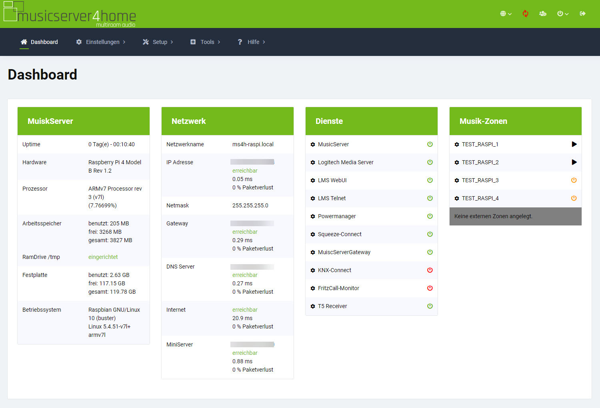Expand the chevron next to Tools
Screen dimensions: 600x408
click(x=219, y=42)
